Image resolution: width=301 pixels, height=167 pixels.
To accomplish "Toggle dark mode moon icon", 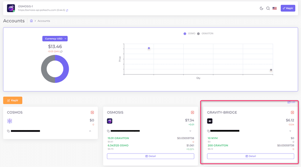I will 261,8.
